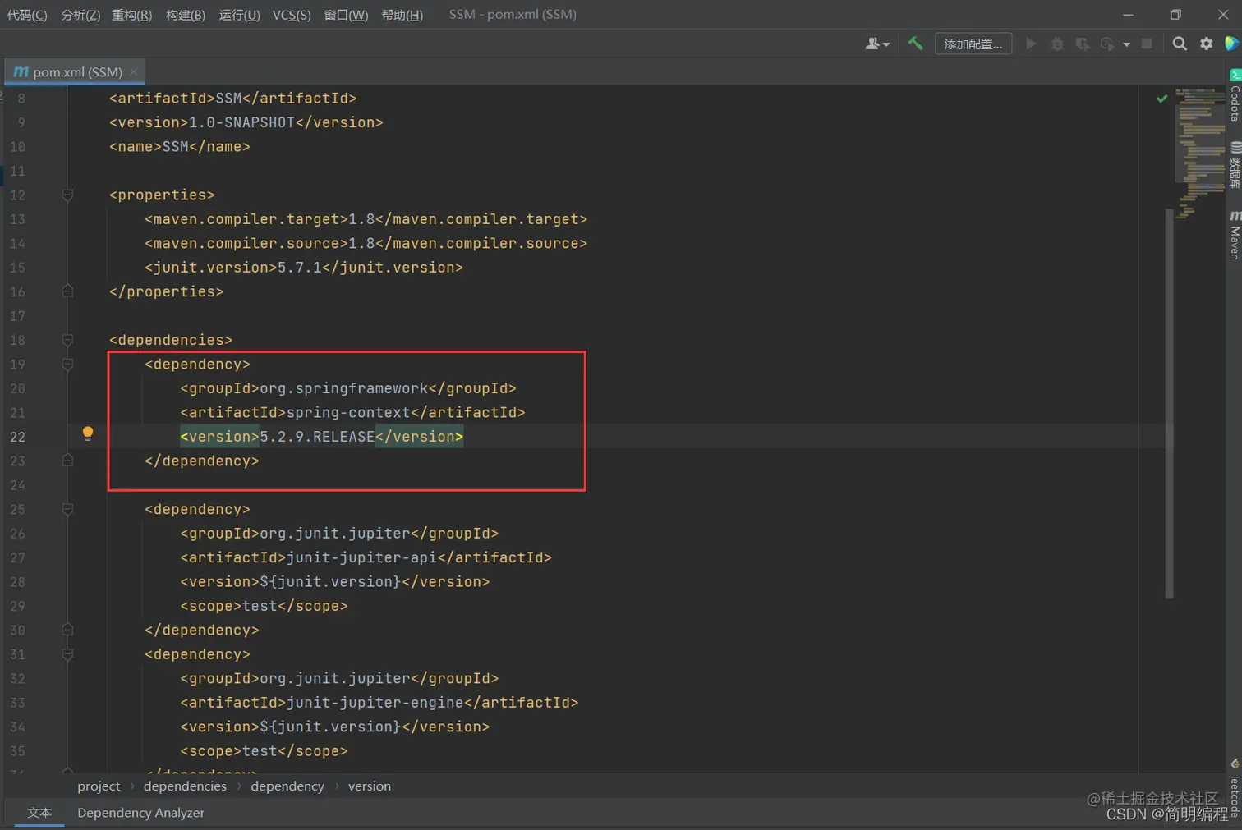Open the 分析(Z) menu

coord(80,15)
